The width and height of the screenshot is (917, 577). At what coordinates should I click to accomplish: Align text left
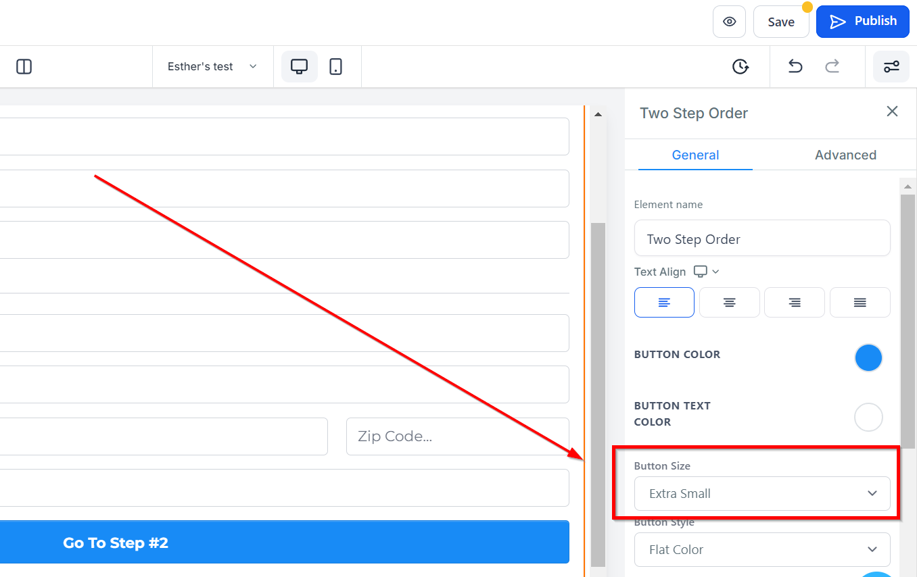[664, 303]
